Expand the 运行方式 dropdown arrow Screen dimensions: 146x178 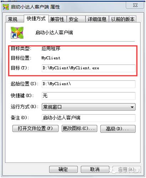tap(132, 107)
